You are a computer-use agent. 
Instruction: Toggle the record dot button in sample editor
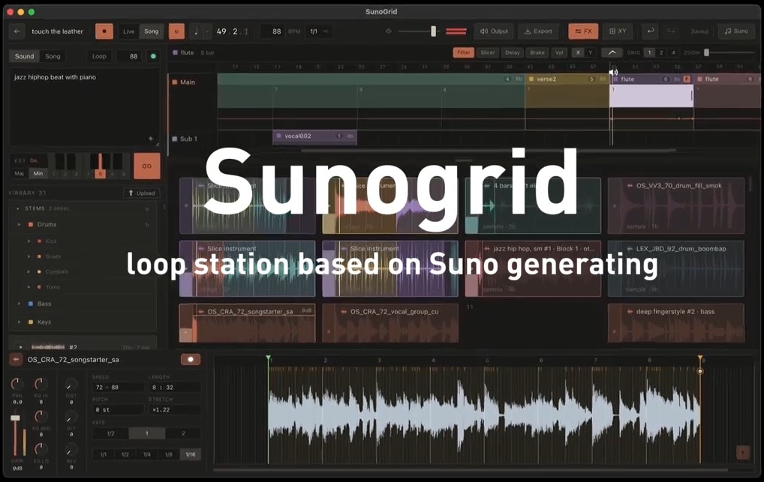(191, 359)
